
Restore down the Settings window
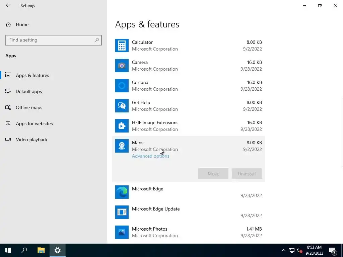(x=320, y=5)
